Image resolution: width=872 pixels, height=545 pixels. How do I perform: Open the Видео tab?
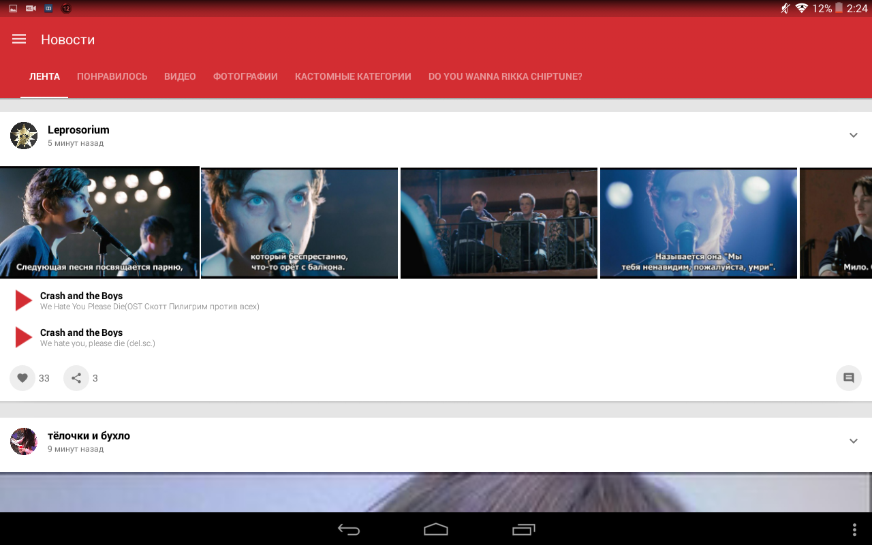[180, 77]
